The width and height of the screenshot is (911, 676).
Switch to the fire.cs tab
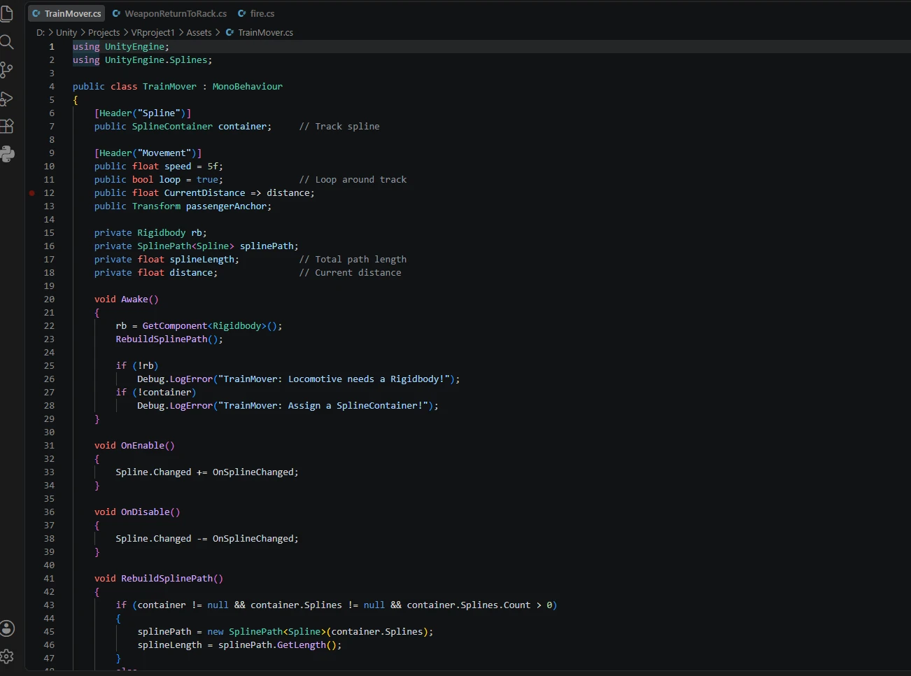(256, 13)
